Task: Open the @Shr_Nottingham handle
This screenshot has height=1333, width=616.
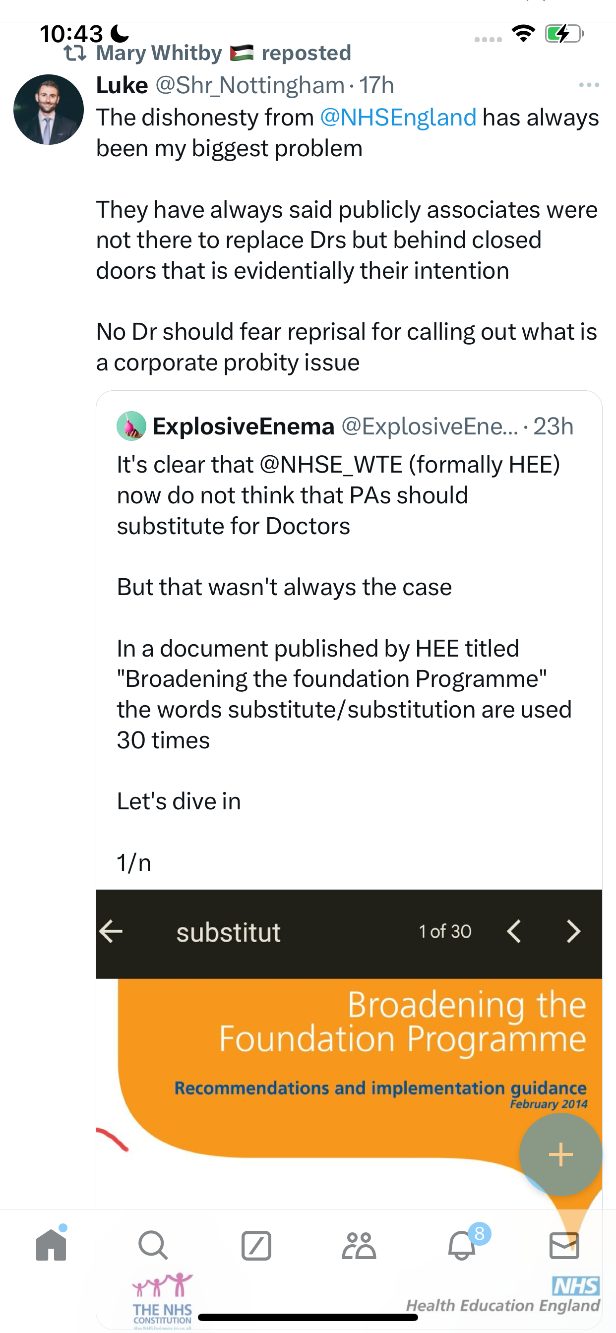Action: coord(250,85)
